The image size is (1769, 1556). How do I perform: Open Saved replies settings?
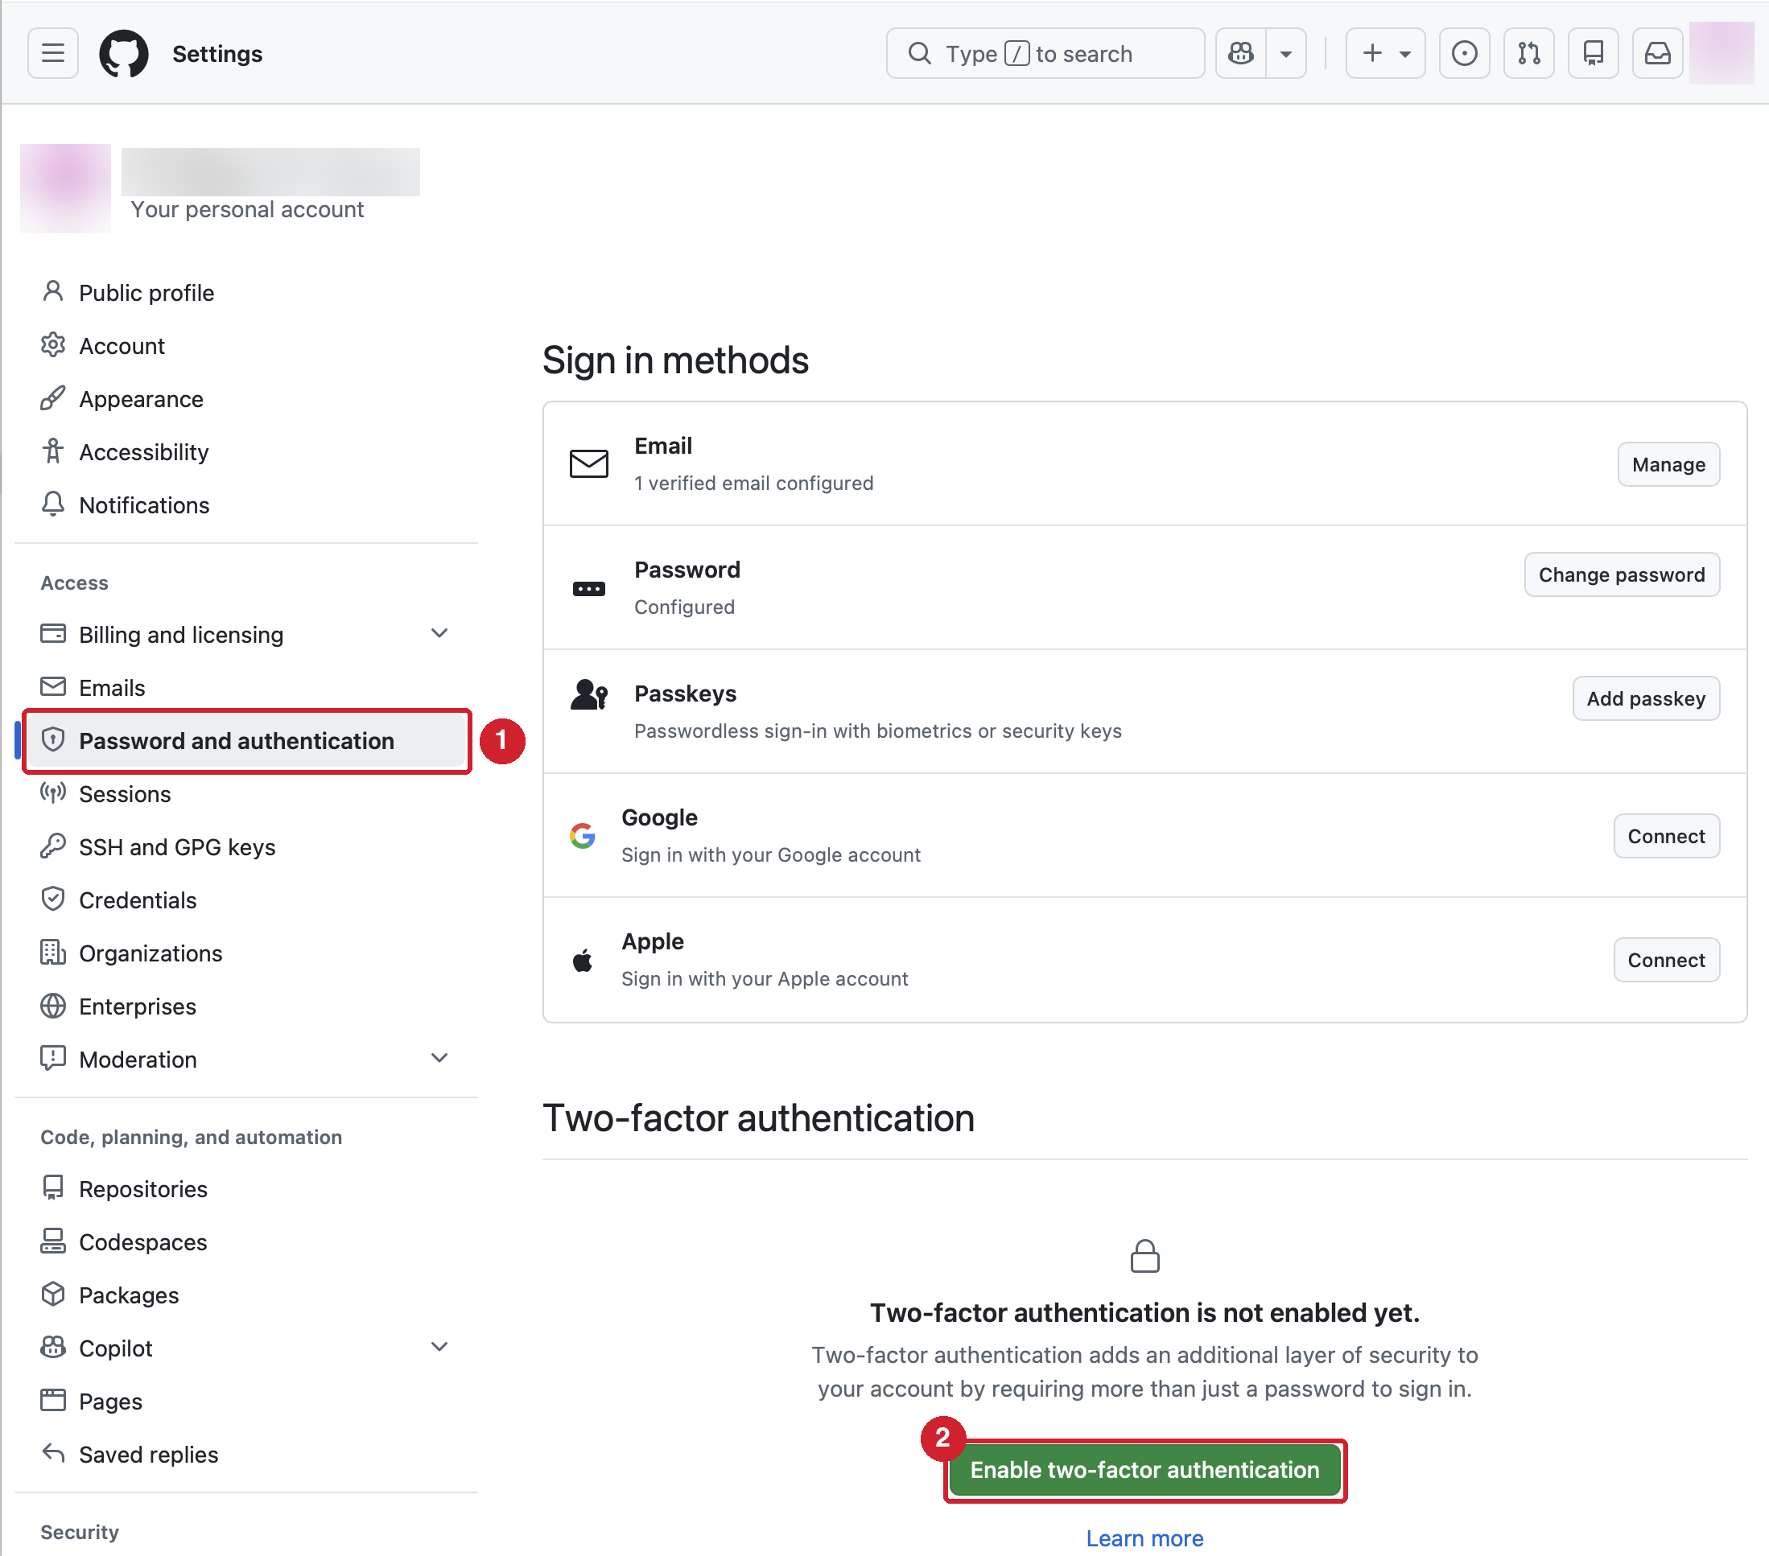coord(246,1454)
